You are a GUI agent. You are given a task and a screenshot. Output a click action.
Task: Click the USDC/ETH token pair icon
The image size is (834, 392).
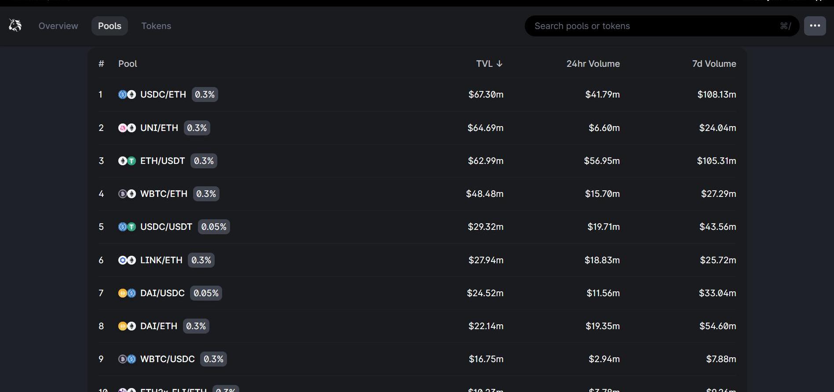click(x=127, y=94)
